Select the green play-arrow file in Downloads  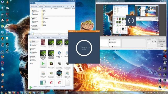(x=43, y=64)
